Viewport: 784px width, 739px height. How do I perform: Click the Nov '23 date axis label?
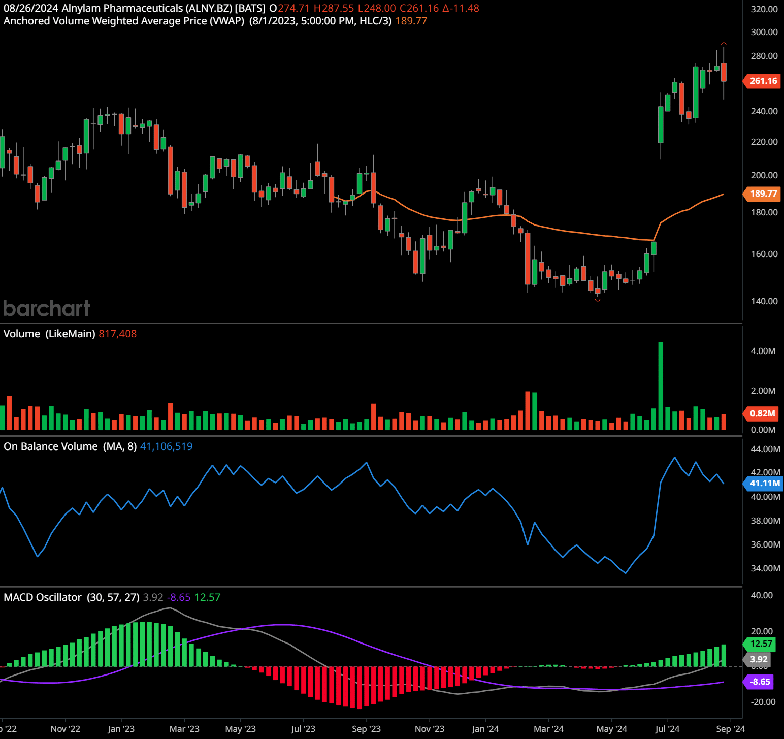430,729
